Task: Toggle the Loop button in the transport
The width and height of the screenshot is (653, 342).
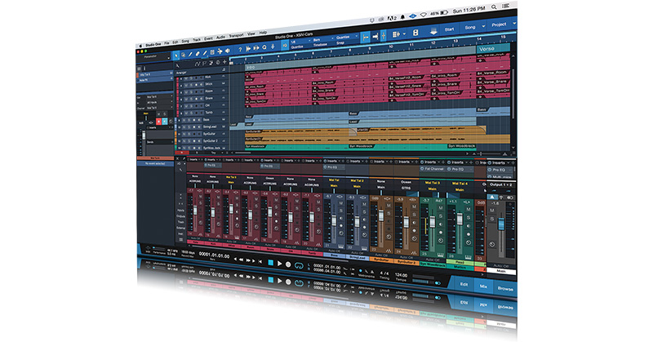Action: (x=300, y=265)
